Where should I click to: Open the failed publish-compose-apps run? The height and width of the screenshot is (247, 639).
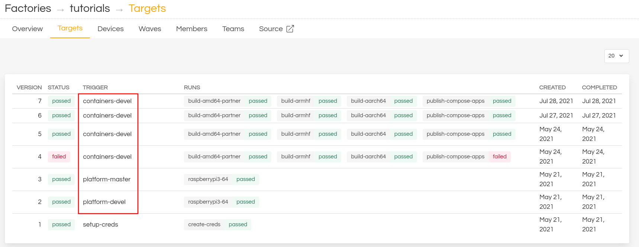[467, 157]
